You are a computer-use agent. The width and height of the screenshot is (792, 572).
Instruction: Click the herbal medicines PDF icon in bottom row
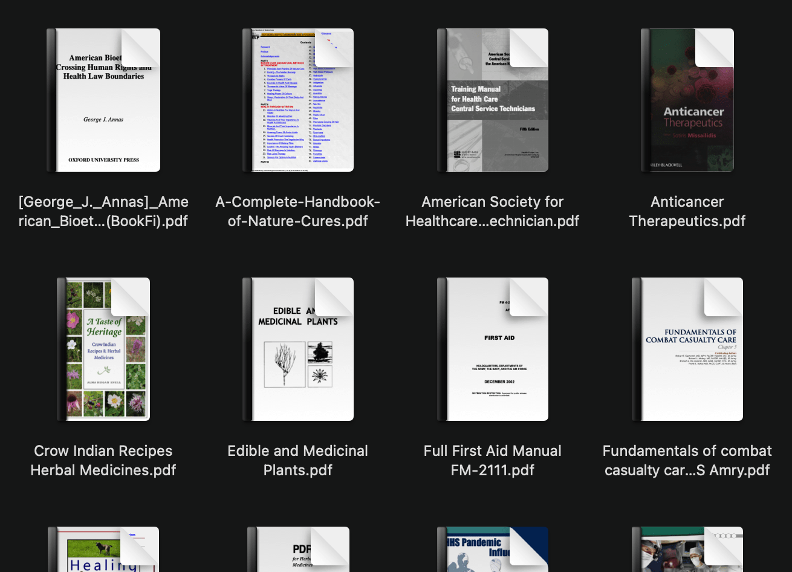point(298,549)
